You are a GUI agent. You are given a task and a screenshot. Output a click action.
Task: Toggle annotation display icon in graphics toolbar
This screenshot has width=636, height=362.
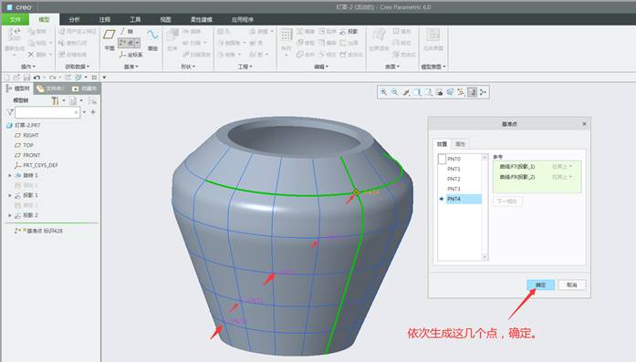472,92
